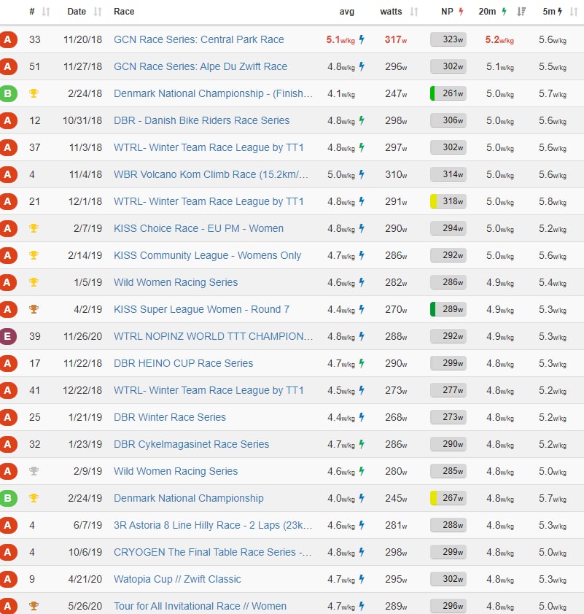Image resolution: width=584 pixels, height=614 pixels.
Task: Click bolt icon for WBR Volcano Kom row
Action: [362, 174]
